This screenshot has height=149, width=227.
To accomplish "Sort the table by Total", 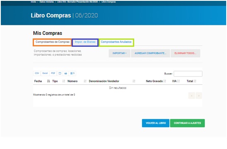I will pos(190,81).
